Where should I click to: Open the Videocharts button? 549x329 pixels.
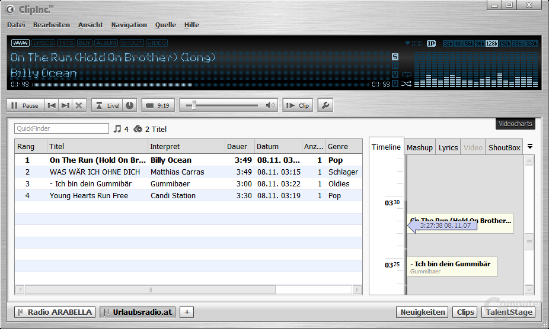515,124
